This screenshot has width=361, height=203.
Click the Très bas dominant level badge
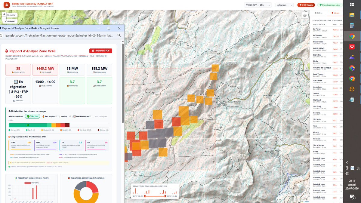[x=32, y=116]
